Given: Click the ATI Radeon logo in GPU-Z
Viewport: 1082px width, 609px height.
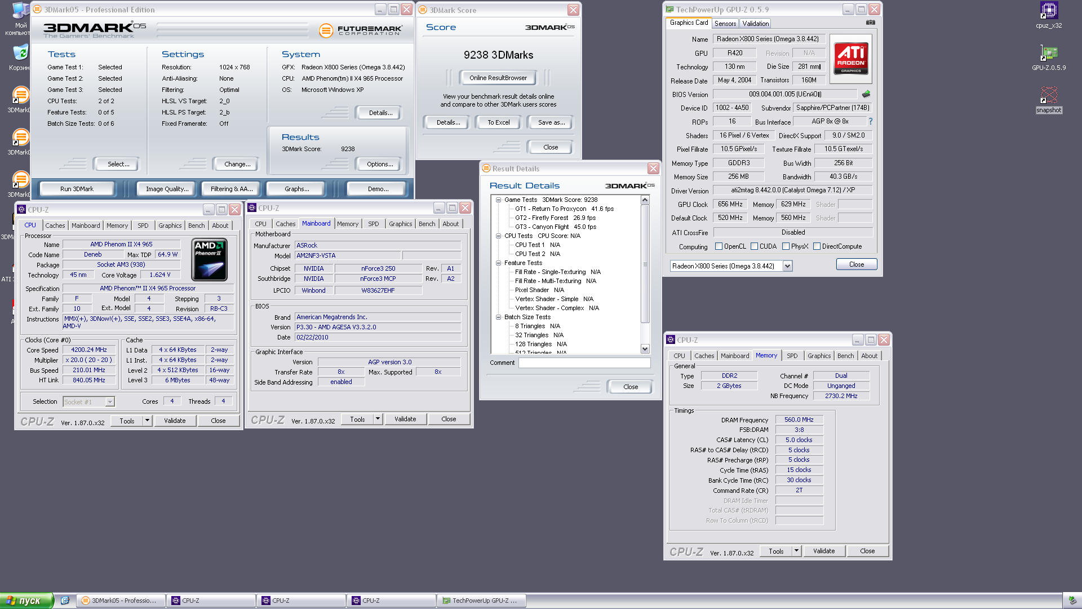Looking at the screenshot, I should [x=851, y=59].
